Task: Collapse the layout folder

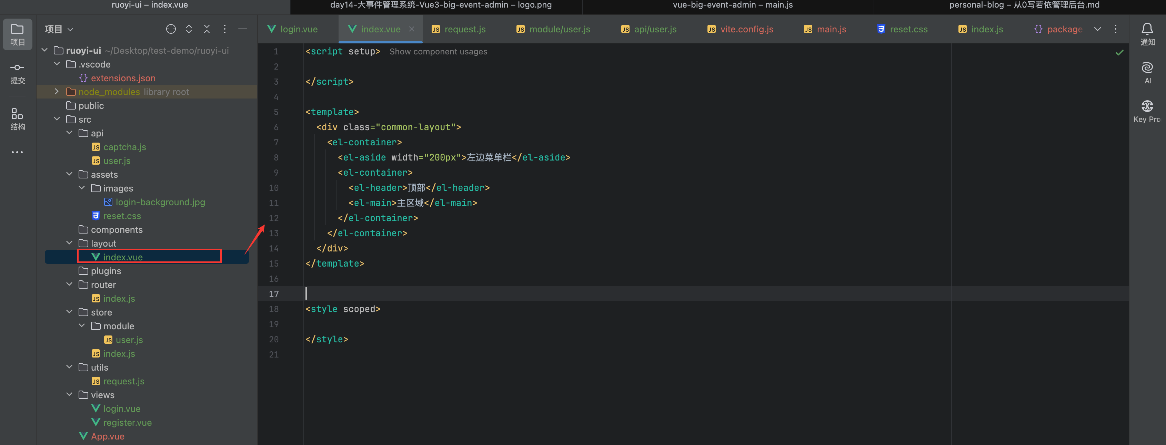Action: tap(69, 243)
